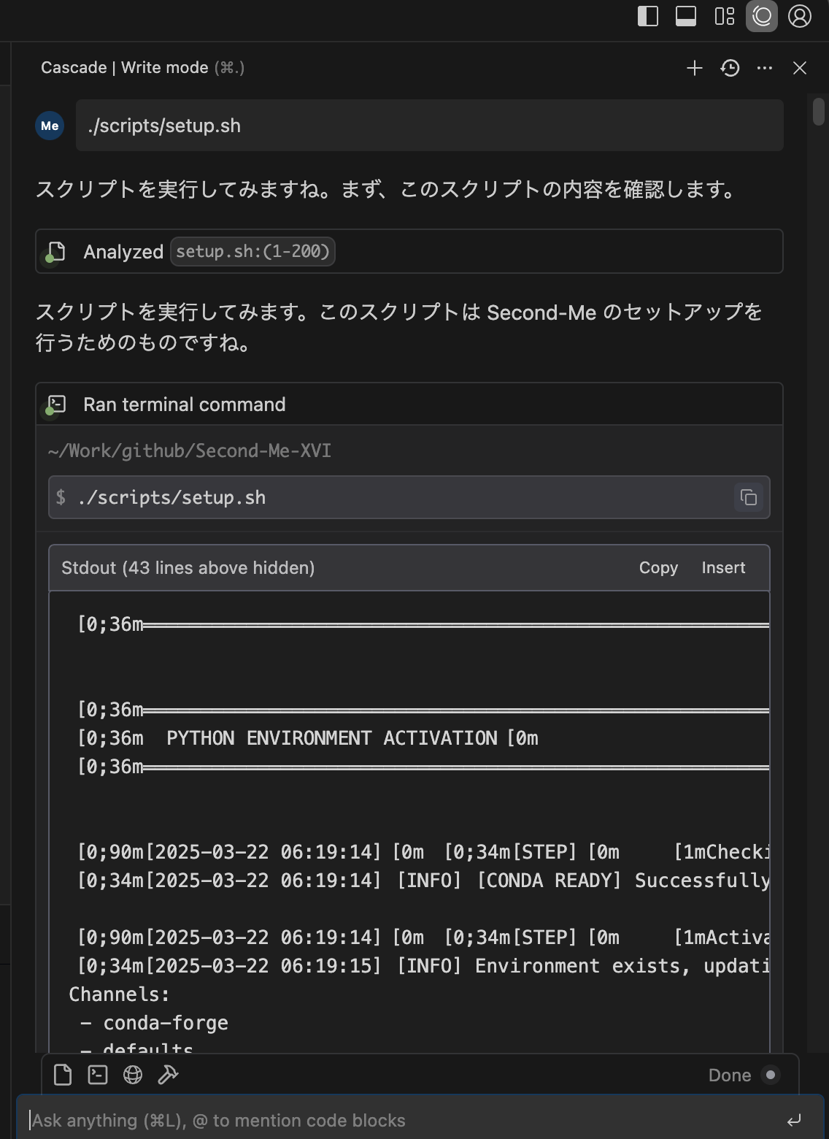Open the Cascade more options menu
This screenshot has width=829, height=1139.
[765, 68]
